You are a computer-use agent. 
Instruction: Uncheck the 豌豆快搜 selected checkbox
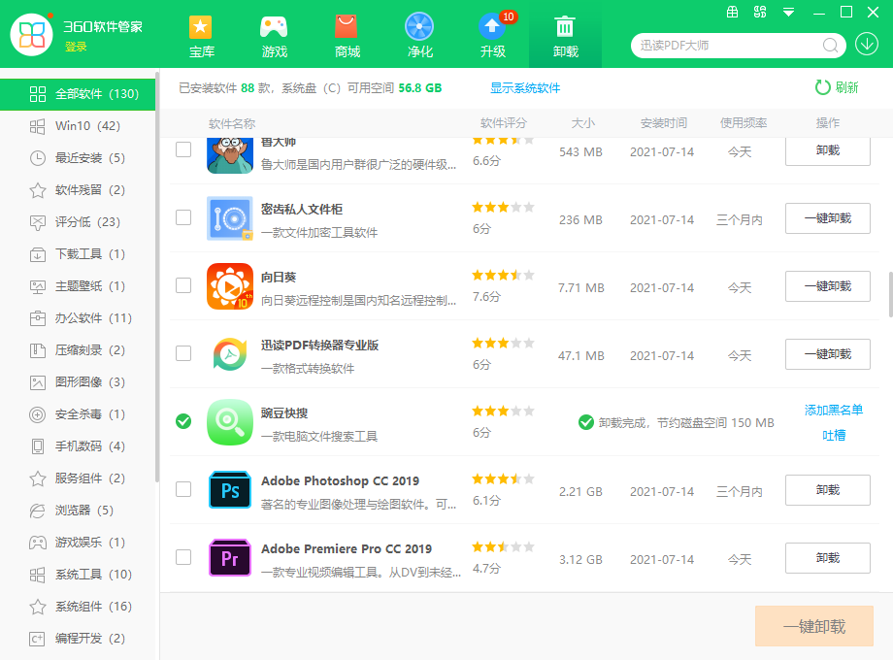[183, 422]
